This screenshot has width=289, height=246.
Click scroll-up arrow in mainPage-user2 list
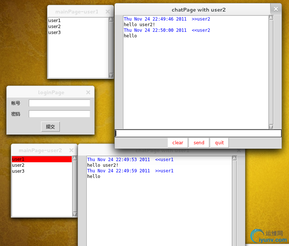pyautogui.click(x=75, y=158)
